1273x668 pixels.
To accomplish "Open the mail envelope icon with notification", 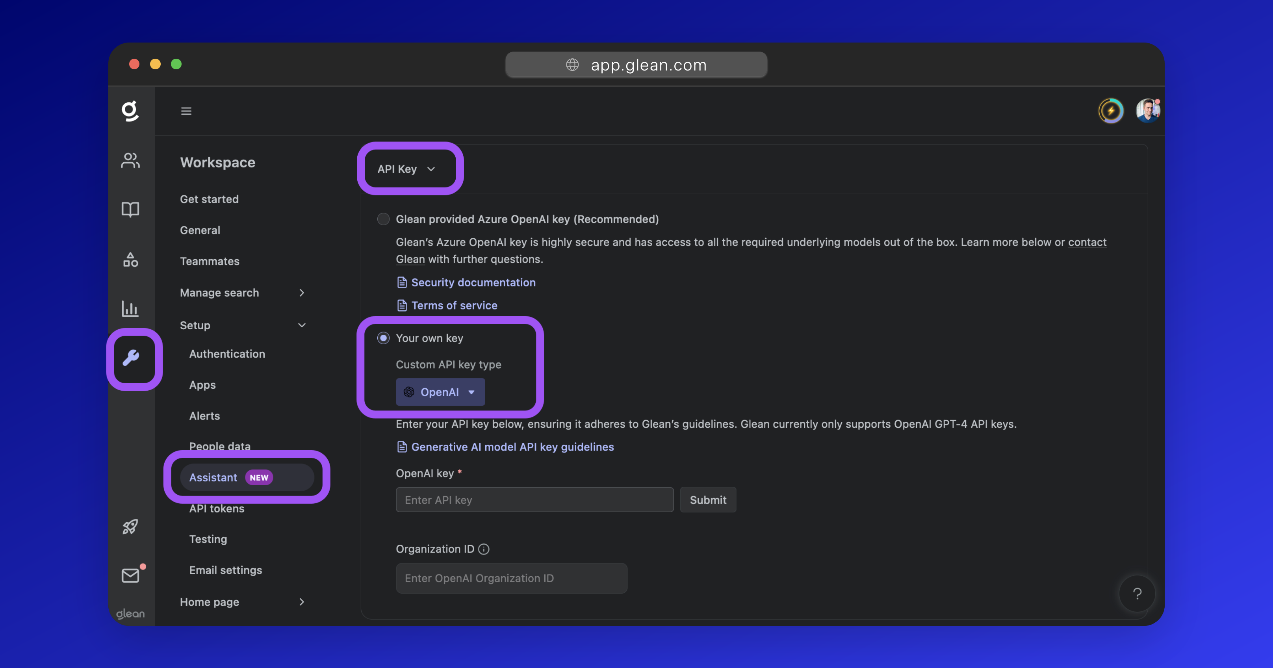I will click(130, 575).
